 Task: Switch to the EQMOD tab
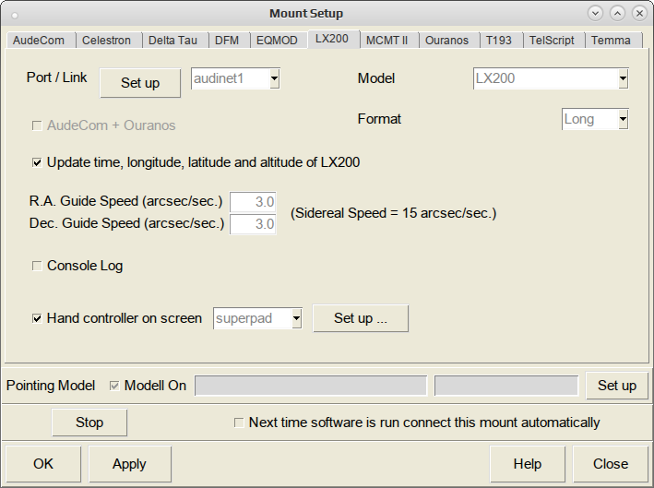pos(277,41)
